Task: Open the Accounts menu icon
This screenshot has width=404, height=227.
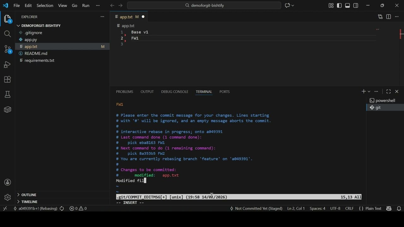Action: tap(8, 182)
